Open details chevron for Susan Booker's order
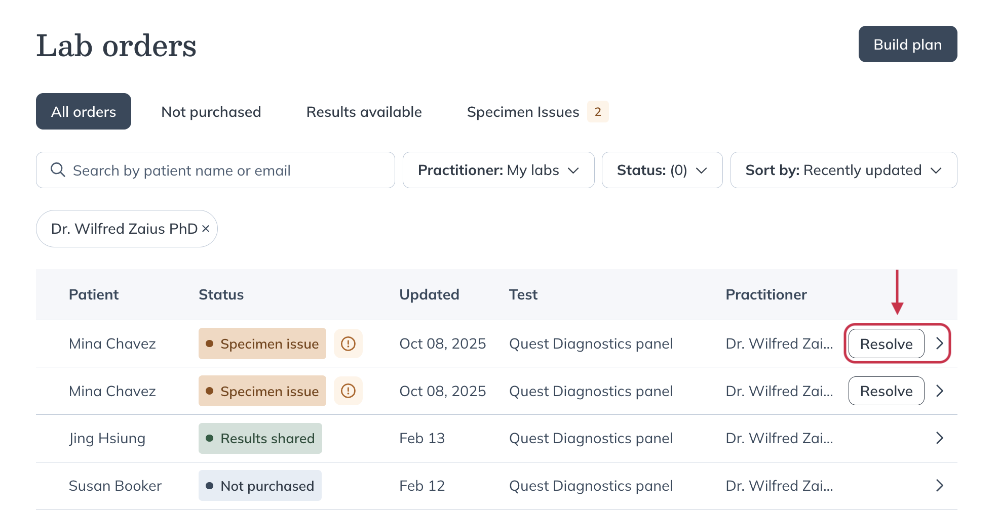This screenshot has height=513, width=999. (940, 485)
